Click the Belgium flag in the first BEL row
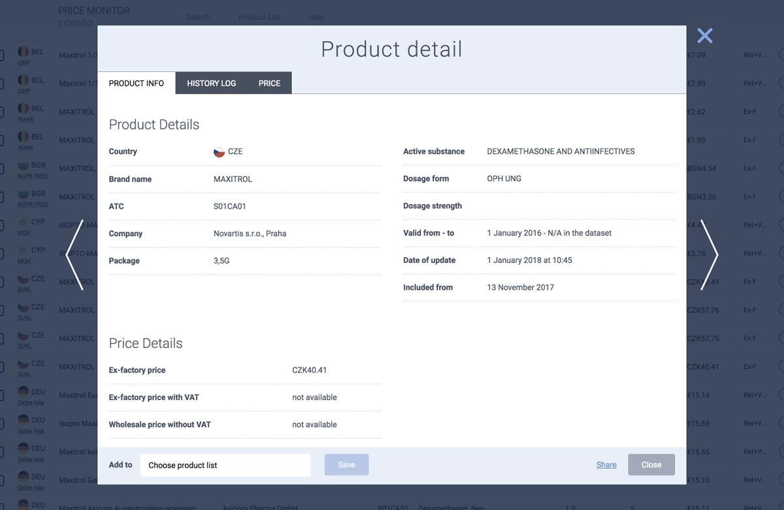The width and height of the screenshot is (784, 510). pyautogui.click(x=23, y=52)
